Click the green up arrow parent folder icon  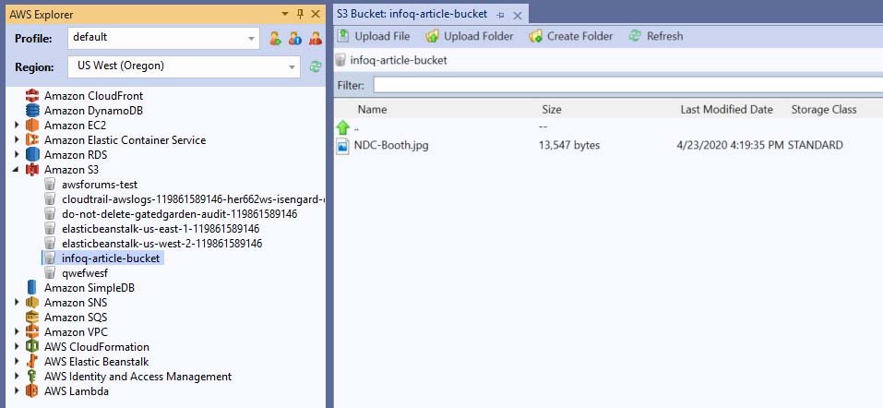343,127
